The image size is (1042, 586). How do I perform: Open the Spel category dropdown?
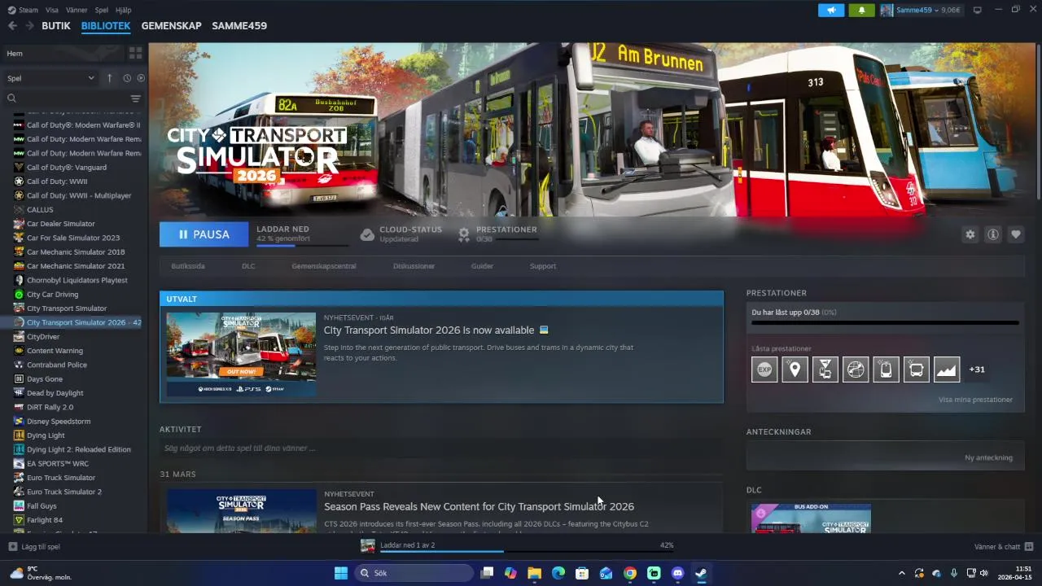pos(50,78)
